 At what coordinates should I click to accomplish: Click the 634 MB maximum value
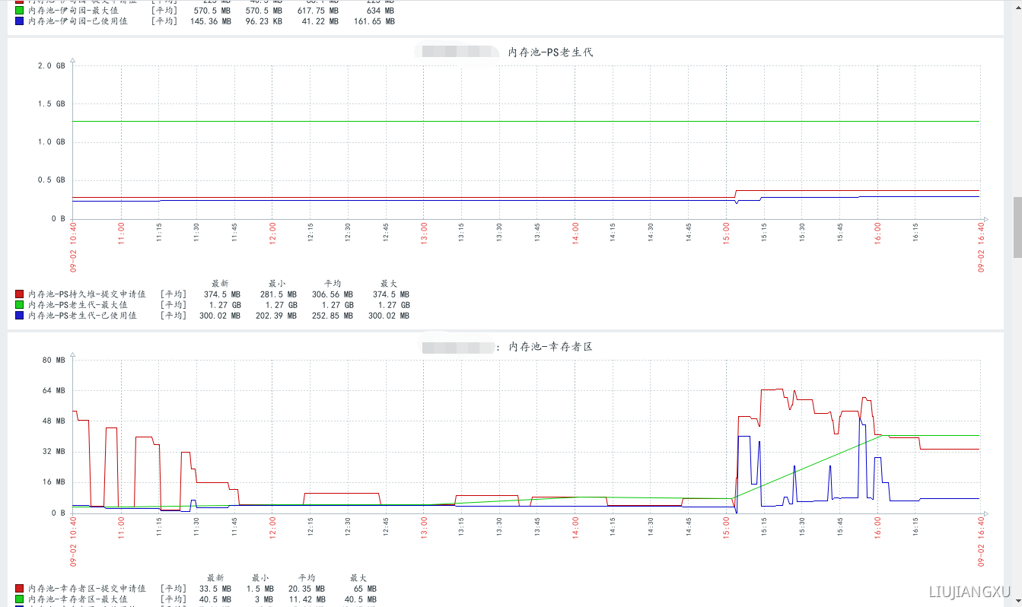[380, 11]
